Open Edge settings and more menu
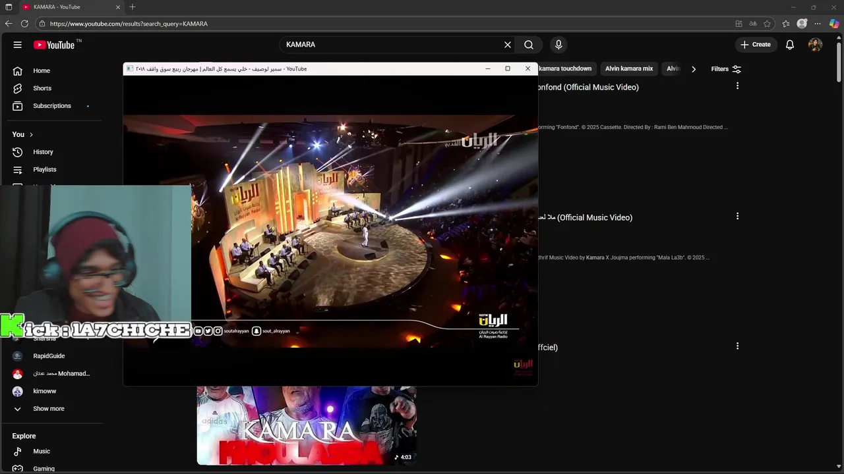The image size is (844, 474). tap(818, 24)
